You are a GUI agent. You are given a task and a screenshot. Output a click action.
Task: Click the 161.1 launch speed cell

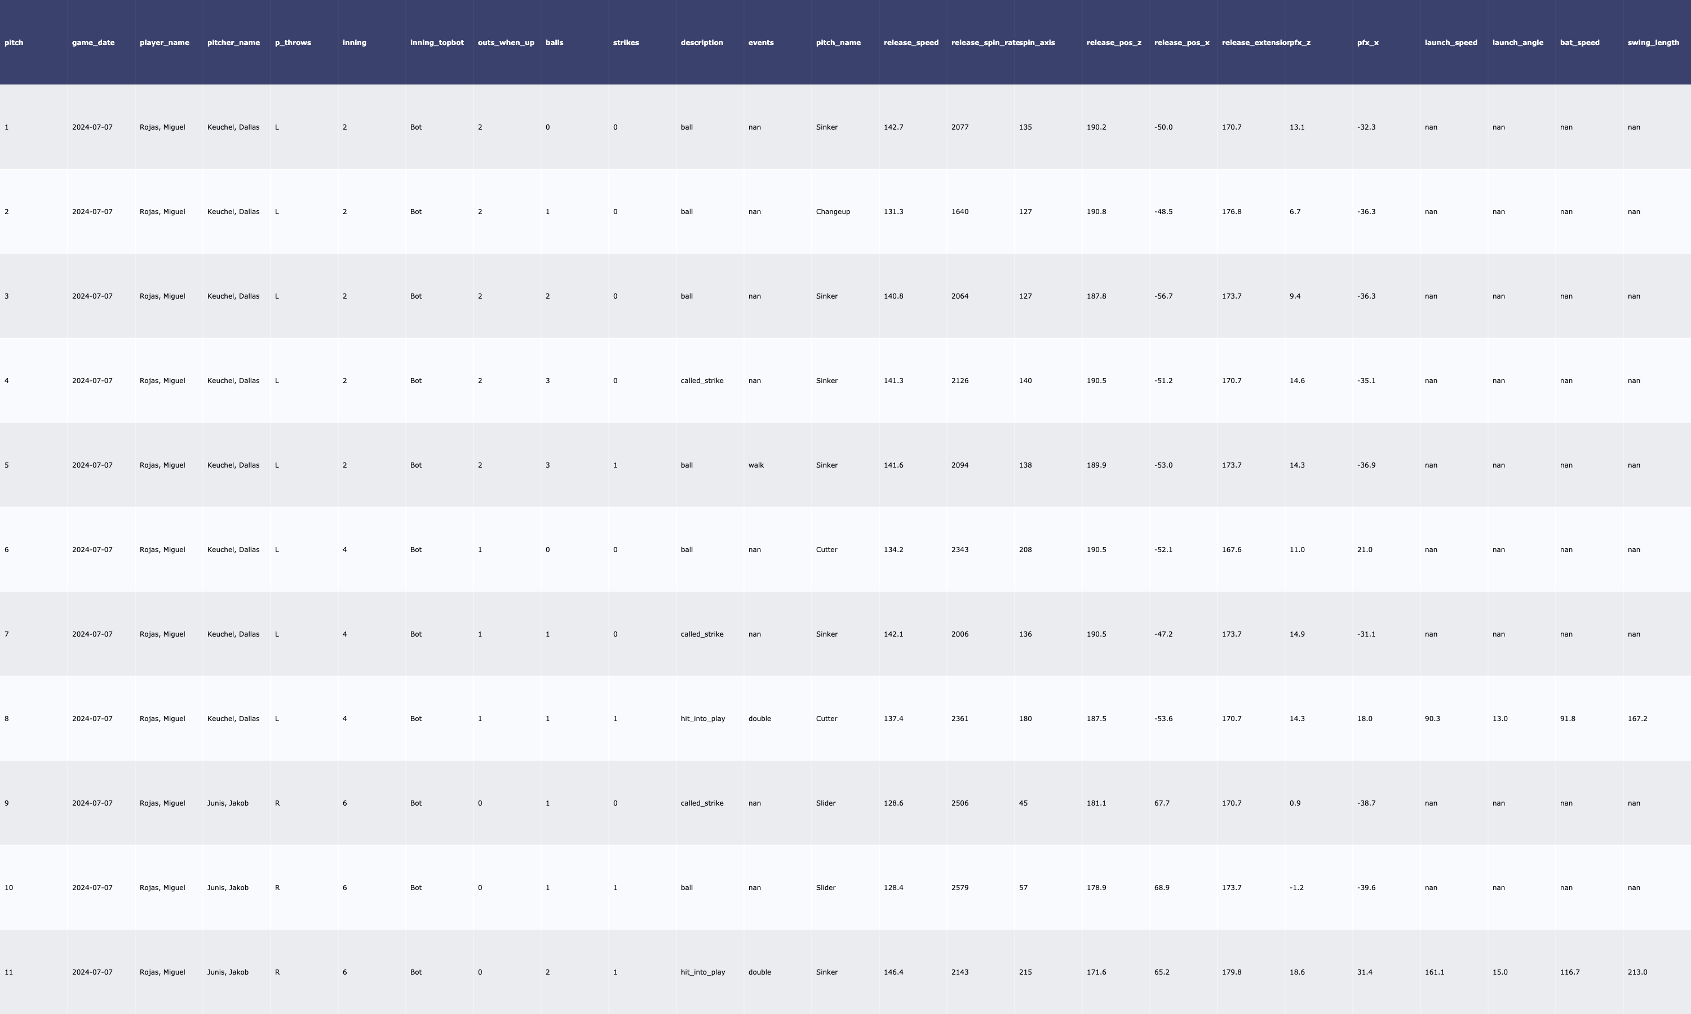pos(1434,972)
